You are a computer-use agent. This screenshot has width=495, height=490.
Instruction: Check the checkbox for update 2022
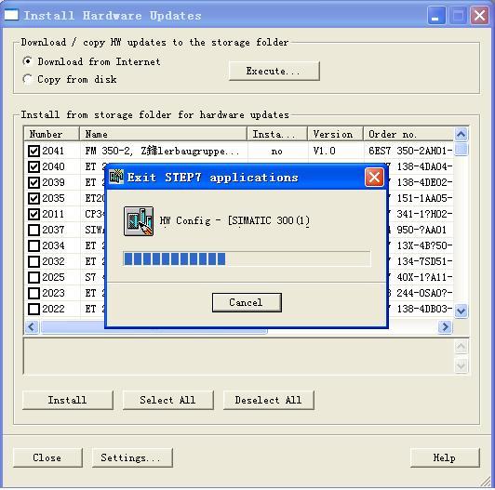pos(33,309)
